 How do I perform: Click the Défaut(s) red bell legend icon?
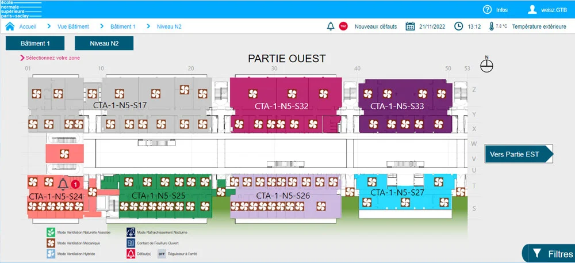(131, 253)
